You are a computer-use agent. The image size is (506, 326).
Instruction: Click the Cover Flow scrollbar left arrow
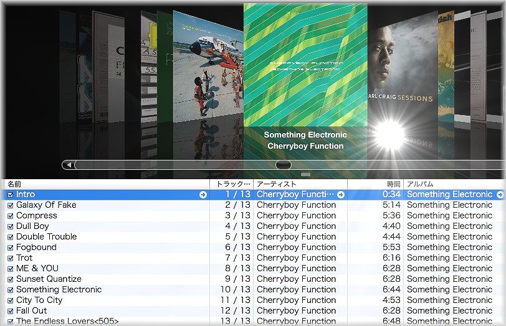pos(69,165)
